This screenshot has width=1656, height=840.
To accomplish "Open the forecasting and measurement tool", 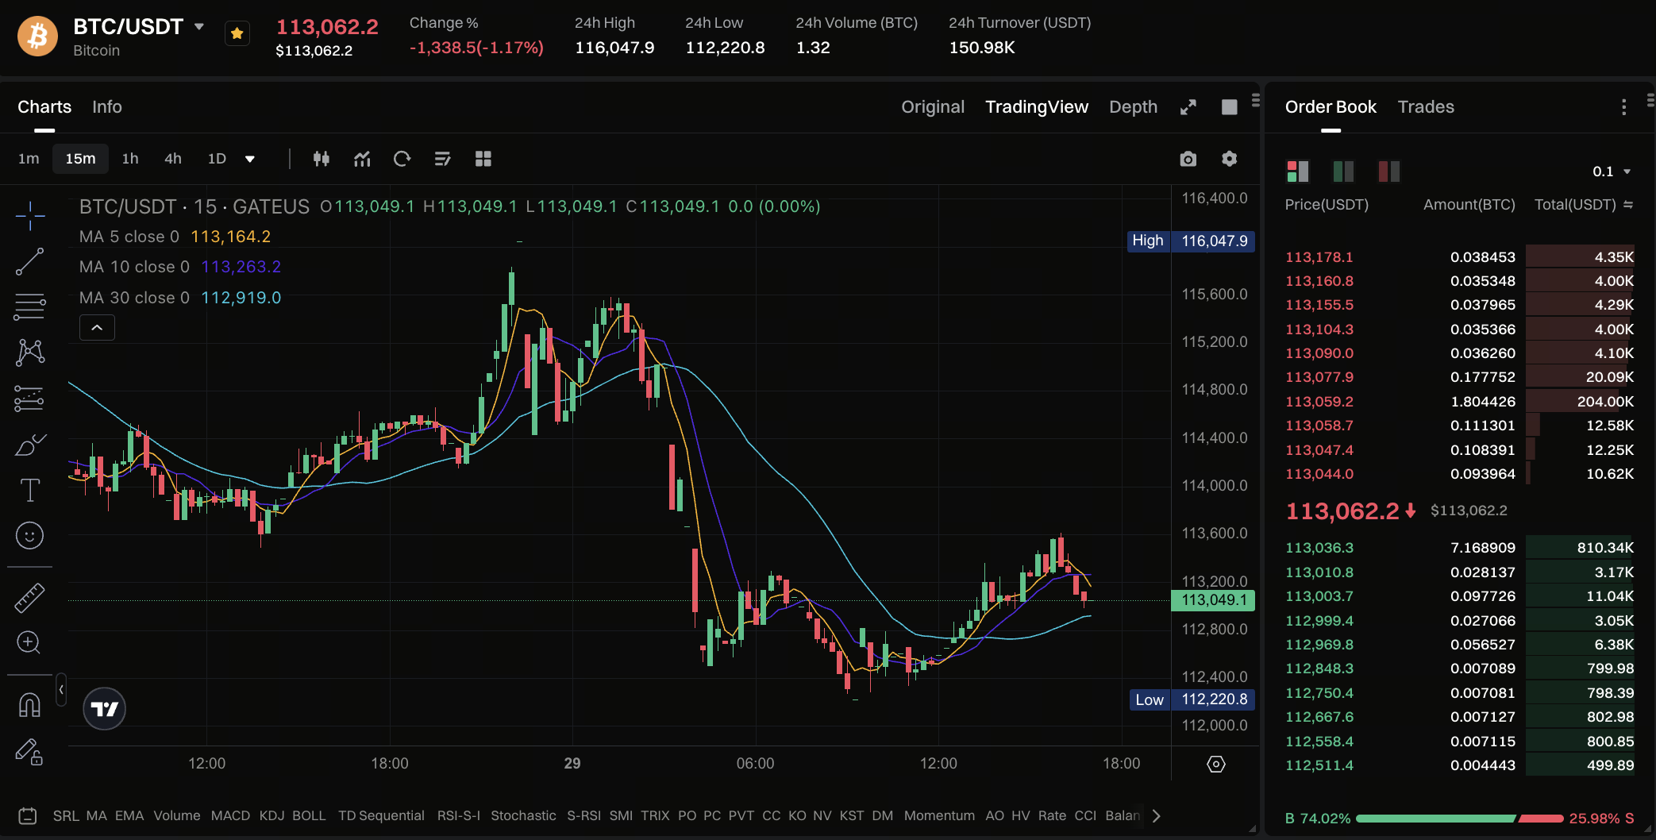I will 29,399.
